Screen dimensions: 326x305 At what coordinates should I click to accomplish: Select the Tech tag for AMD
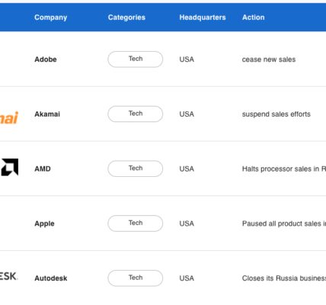pyautogui.click(x=136, y=169)
